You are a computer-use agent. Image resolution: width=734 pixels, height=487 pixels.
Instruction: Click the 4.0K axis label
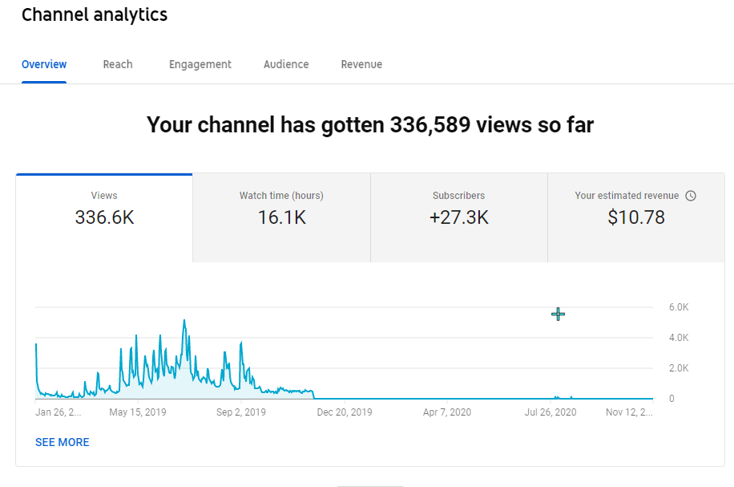[x=679, y=338]
